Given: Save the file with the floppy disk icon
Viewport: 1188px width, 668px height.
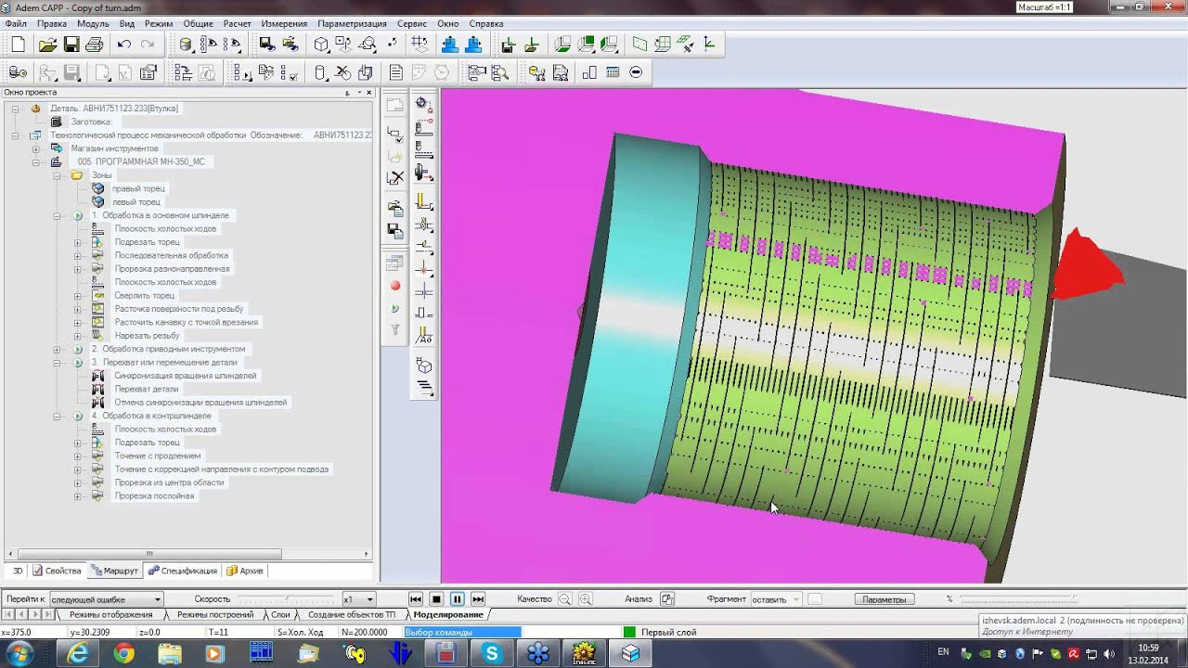Looking at the screenshot, I should [x=71, y=45].
